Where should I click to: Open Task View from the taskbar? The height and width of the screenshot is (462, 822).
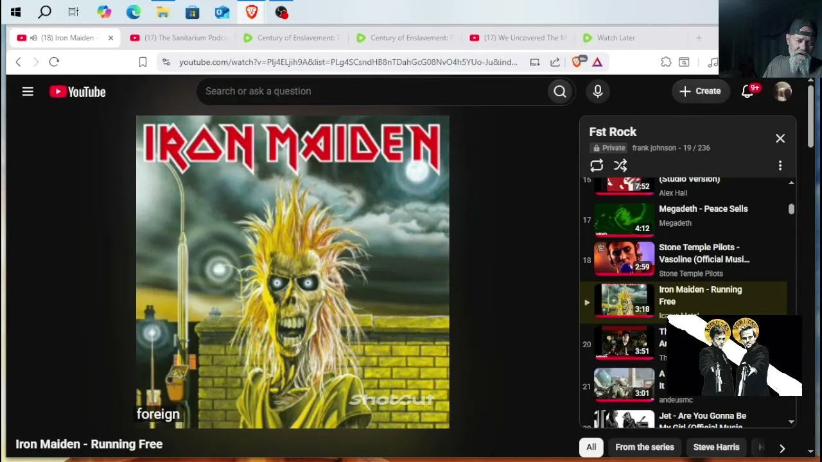click(73, 12)
